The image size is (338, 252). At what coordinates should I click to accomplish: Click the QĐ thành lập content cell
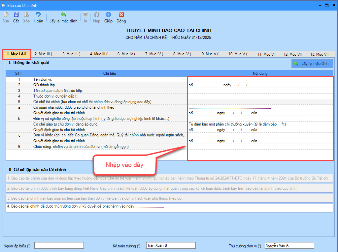260,85
